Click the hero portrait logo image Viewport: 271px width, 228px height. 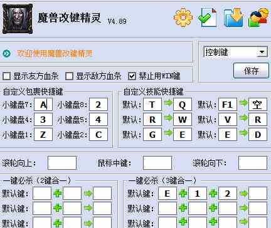point(18,19)
